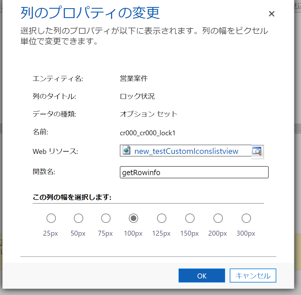Click the この列の幅を選択します: heading
This screenshot has height=295, width=301.
click(x=72, y=197)
